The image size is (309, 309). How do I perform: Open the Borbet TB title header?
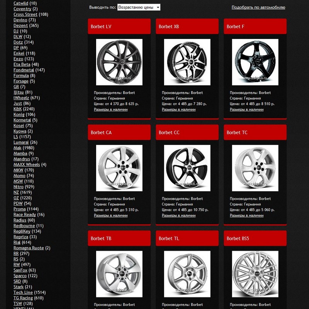119,238
